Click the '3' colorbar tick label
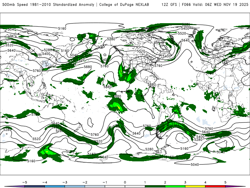This screenshot has height=188, width=250. tap(185, 182)
